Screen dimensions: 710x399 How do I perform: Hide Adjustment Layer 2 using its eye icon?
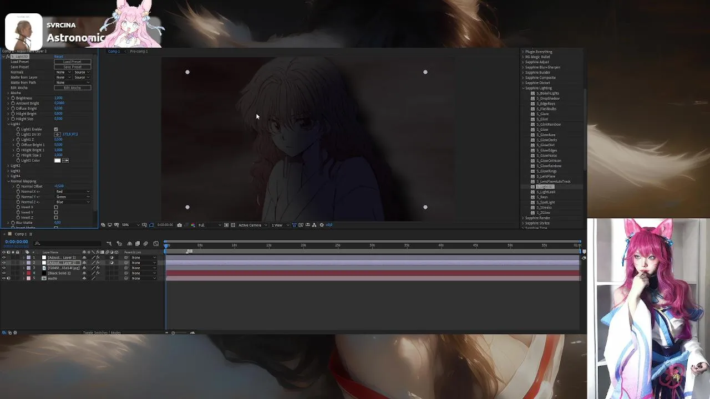[4, 263]
